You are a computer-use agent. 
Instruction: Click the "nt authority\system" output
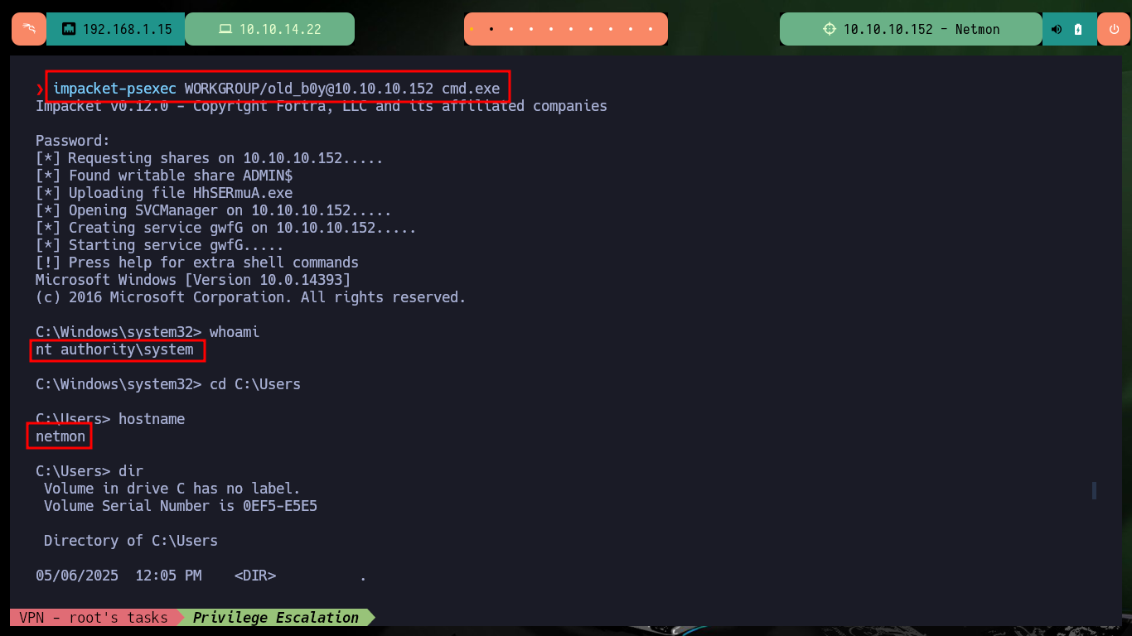(114, 349)
